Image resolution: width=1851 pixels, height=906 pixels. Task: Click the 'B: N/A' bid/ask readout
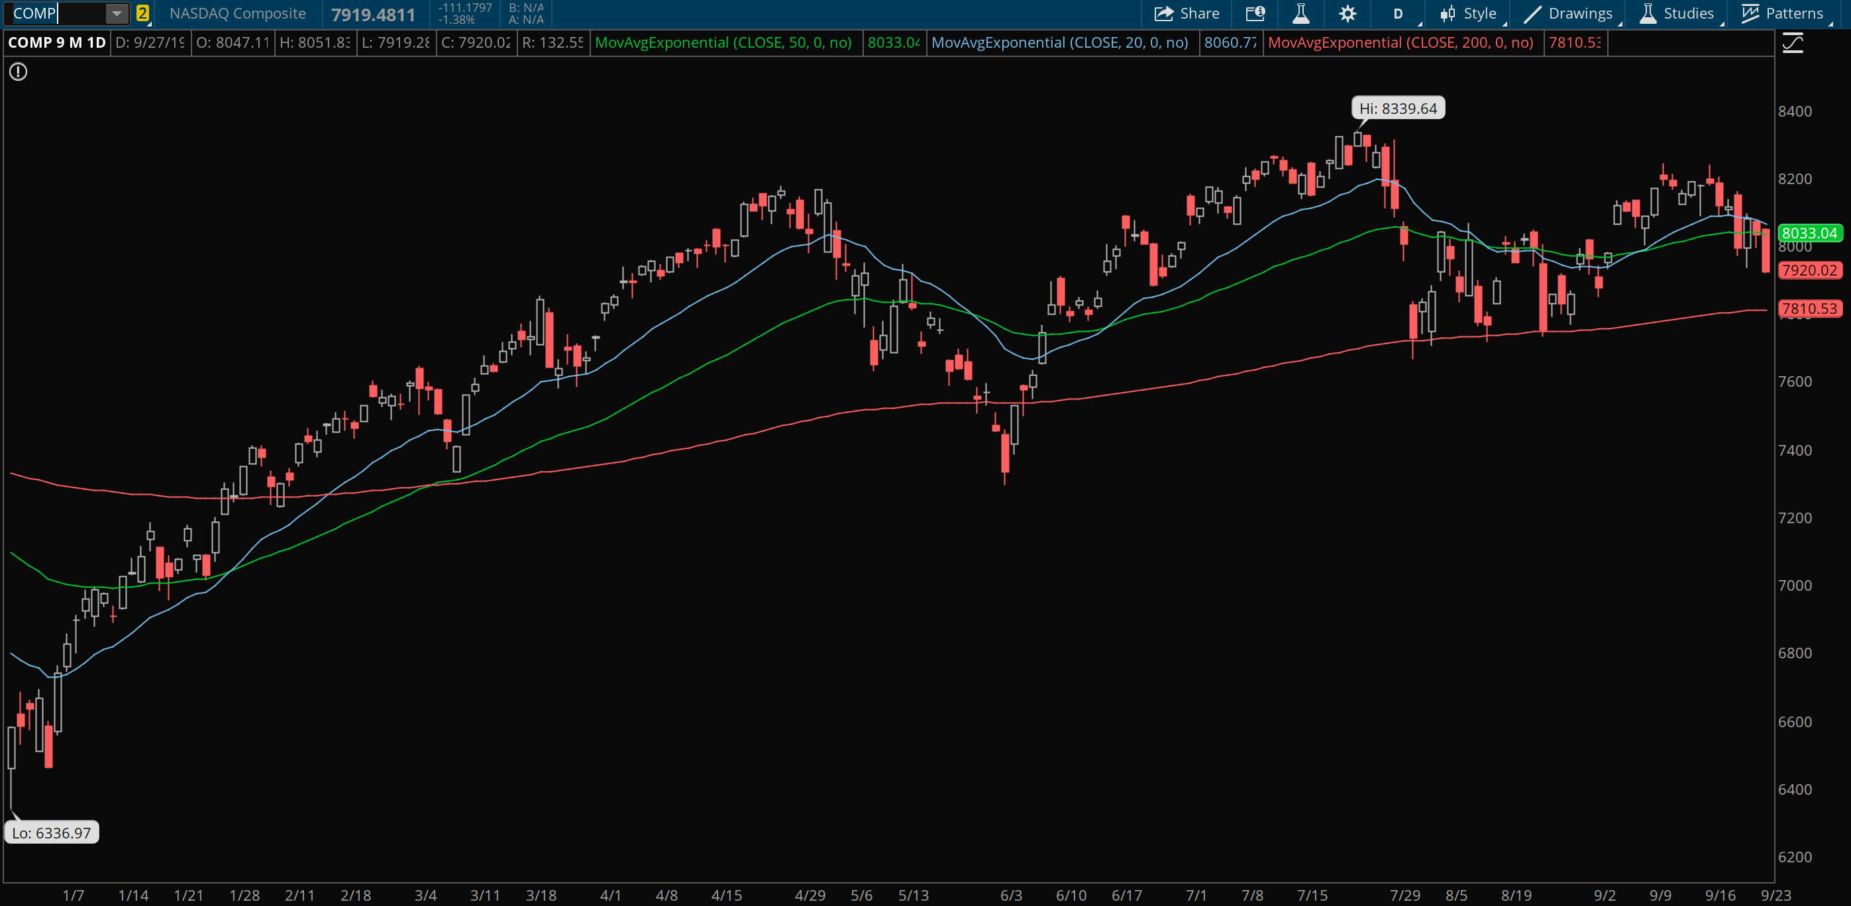click(x=526, y=7)
